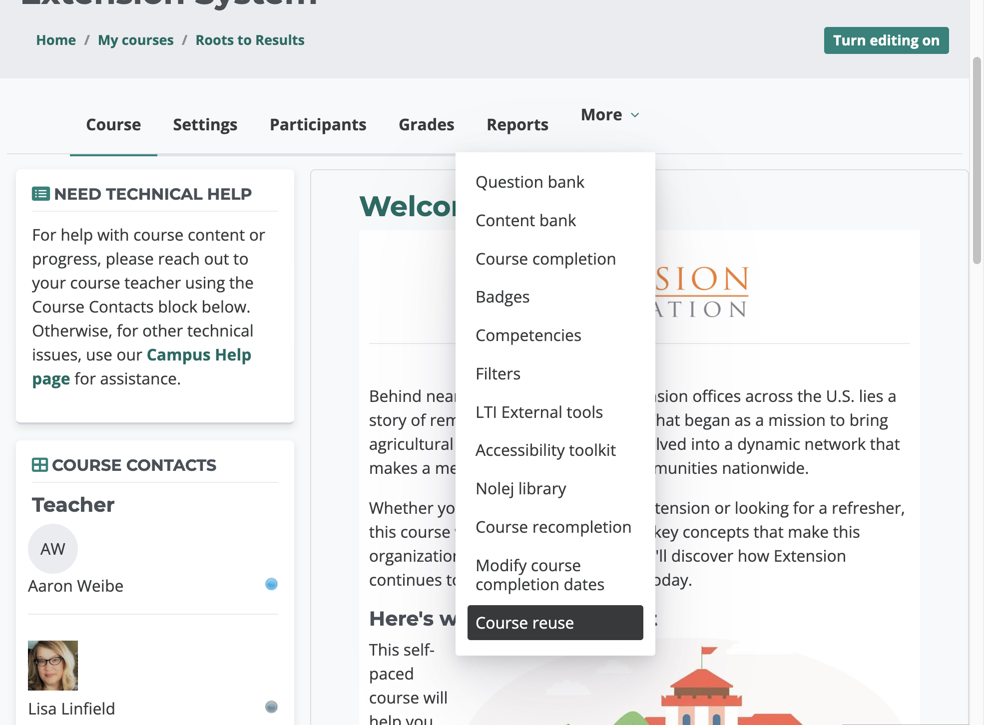Click the Need Technical Help block icon
The image size is (984, 725).
(40, 194)
